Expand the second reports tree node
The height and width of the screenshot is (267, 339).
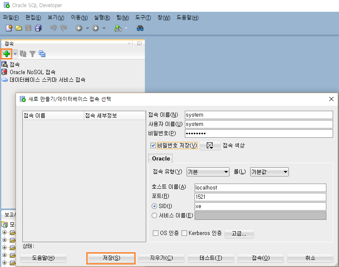4,240
